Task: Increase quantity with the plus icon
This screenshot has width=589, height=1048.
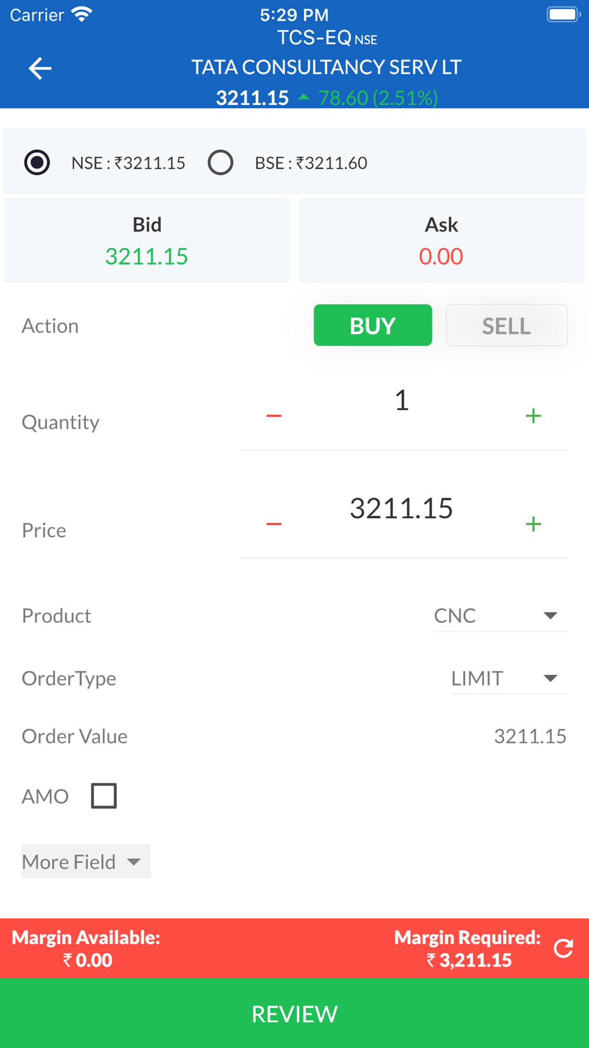Action: tap(533, 416)
